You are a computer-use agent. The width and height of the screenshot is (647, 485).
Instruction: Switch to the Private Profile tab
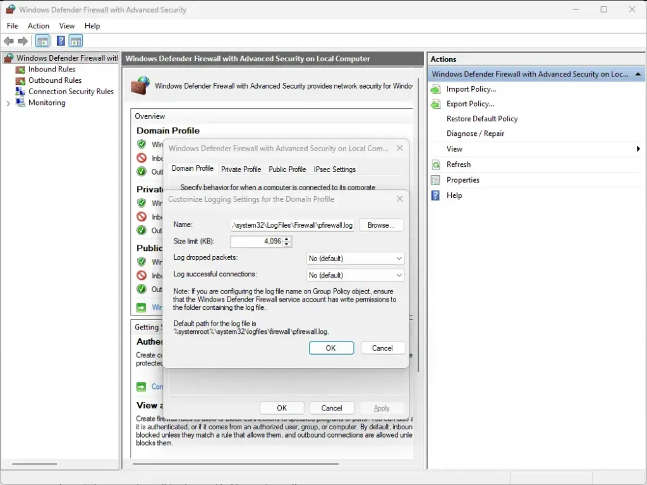pyautogui.click(x=241, y=169)
